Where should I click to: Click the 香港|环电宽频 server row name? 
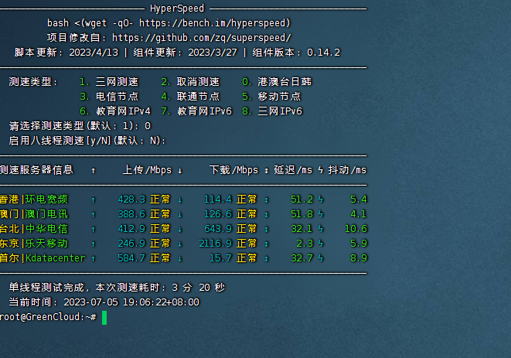(34, 199)
